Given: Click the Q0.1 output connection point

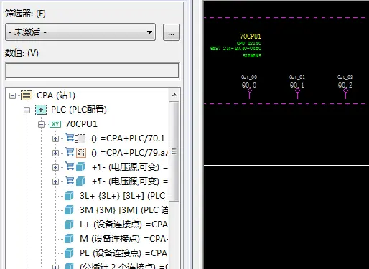Looking at the screenshot, I should click(x=297, y=90).
